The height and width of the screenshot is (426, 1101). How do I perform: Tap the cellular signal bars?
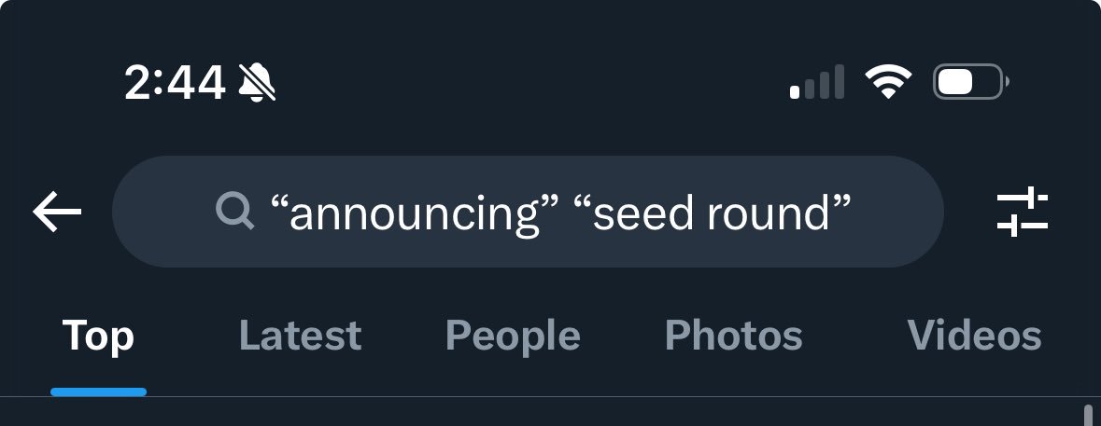point(816,82)
